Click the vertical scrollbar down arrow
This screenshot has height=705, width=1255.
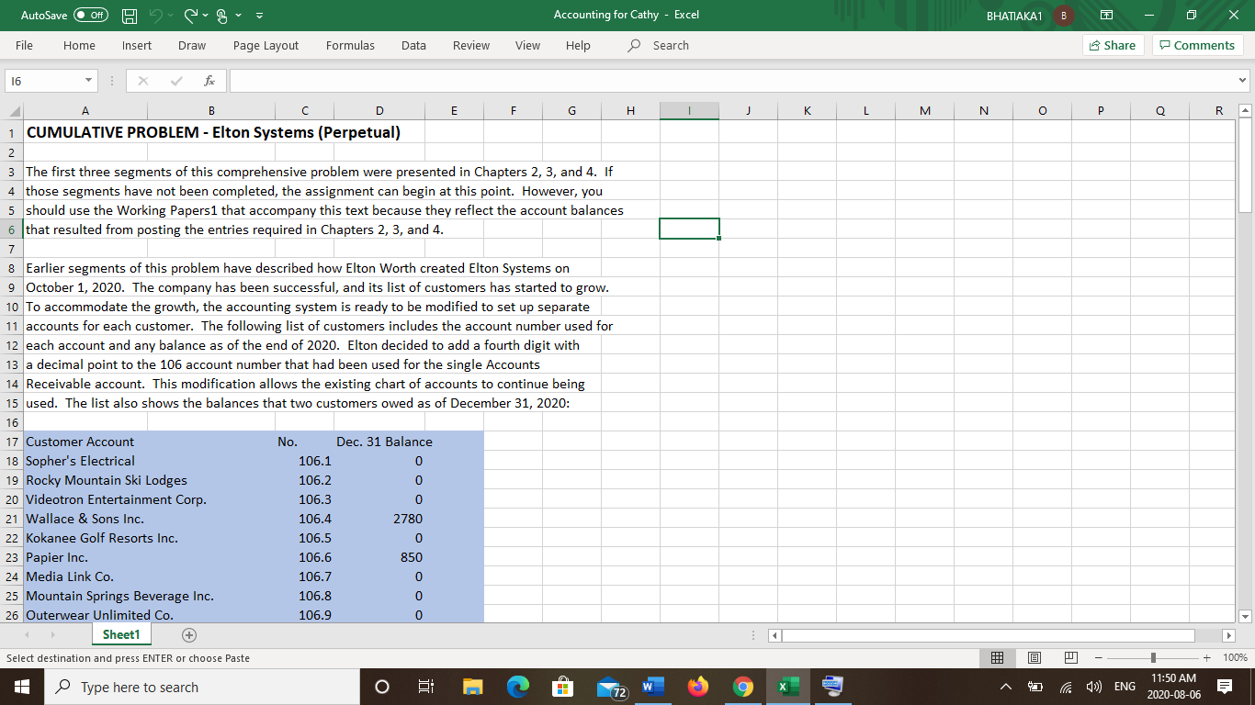1245,616
